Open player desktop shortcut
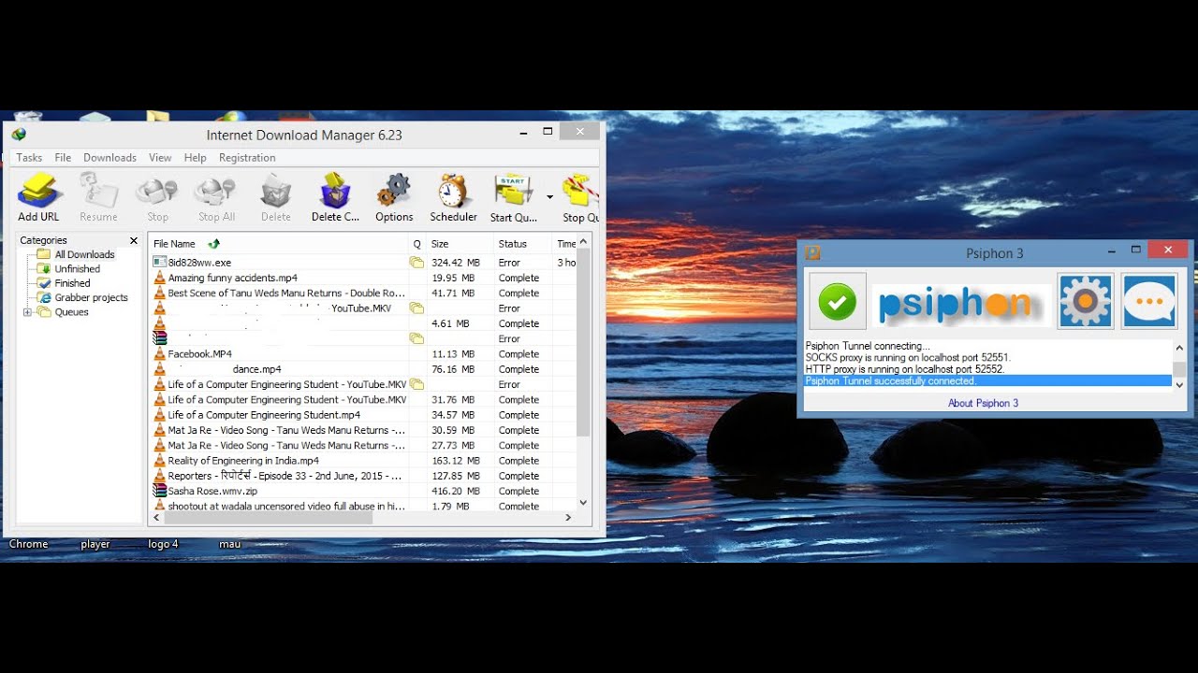 pyautogui.click(x=95, y=544)
